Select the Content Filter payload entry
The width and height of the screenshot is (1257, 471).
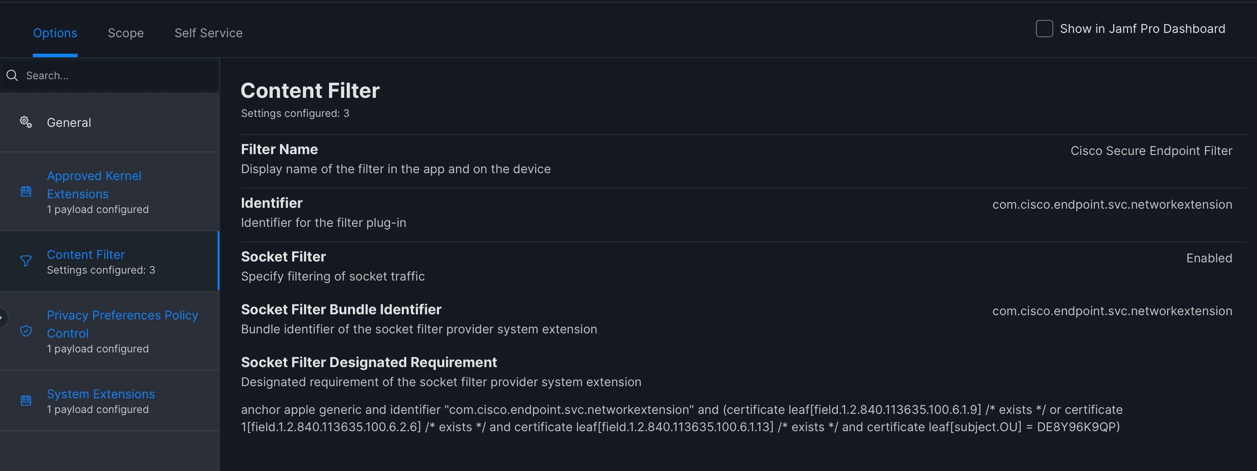[x=110, y=261]
